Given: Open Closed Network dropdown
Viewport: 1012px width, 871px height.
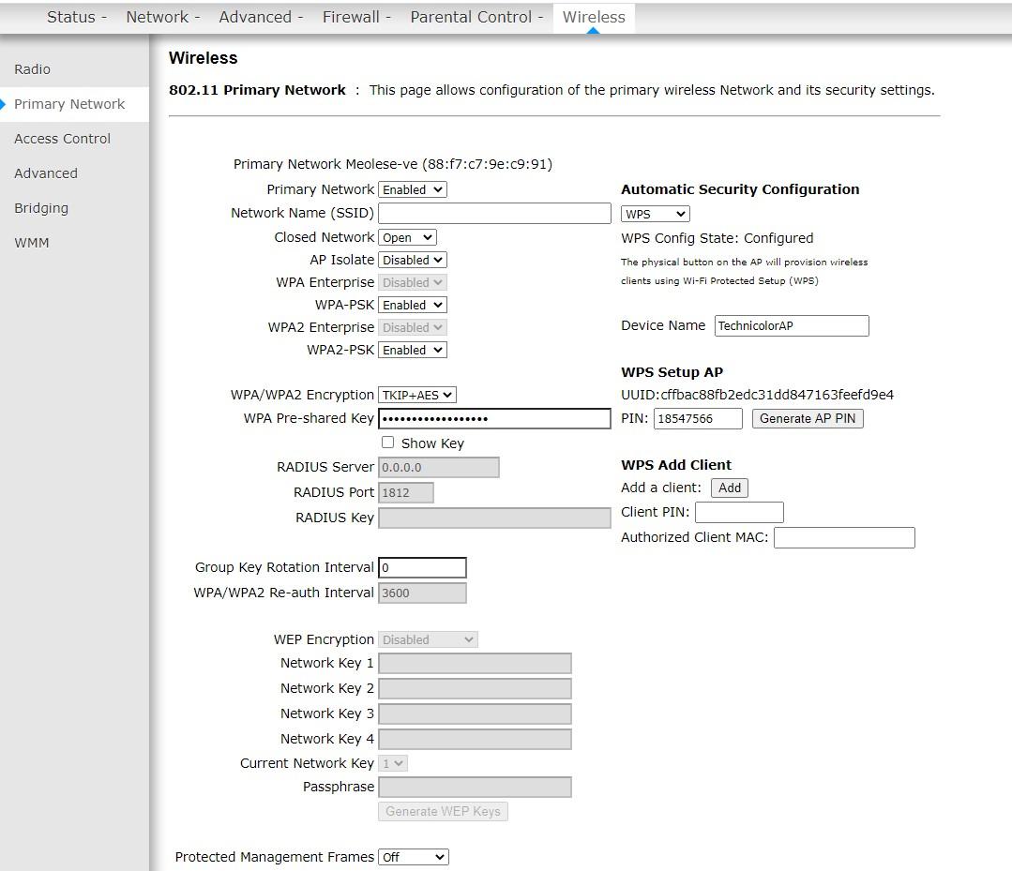Looking at the screenshot, I should 407,237.
